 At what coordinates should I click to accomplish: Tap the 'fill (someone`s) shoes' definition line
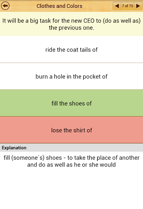tap(72, 158)
